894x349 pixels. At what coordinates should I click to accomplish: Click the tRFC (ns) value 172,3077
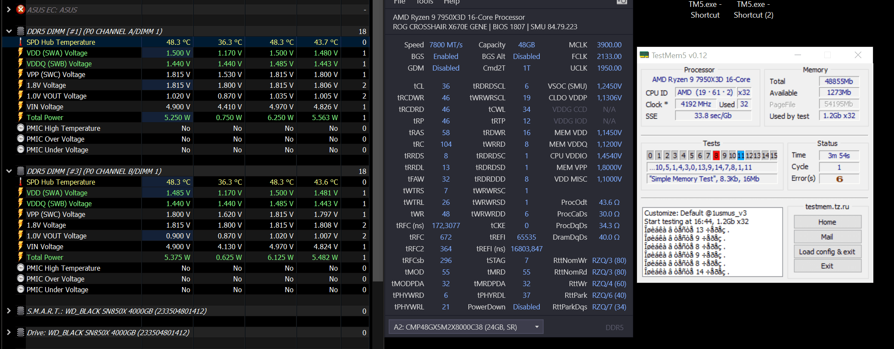(x=446, y=225)
